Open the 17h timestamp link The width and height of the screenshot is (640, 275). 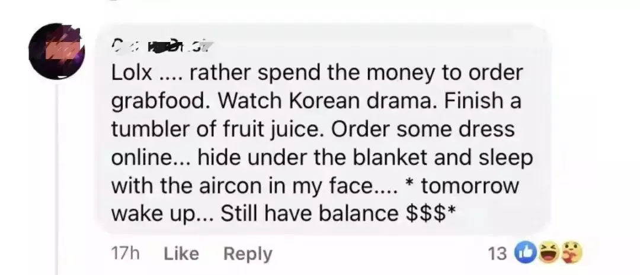(x=124, y=254)
